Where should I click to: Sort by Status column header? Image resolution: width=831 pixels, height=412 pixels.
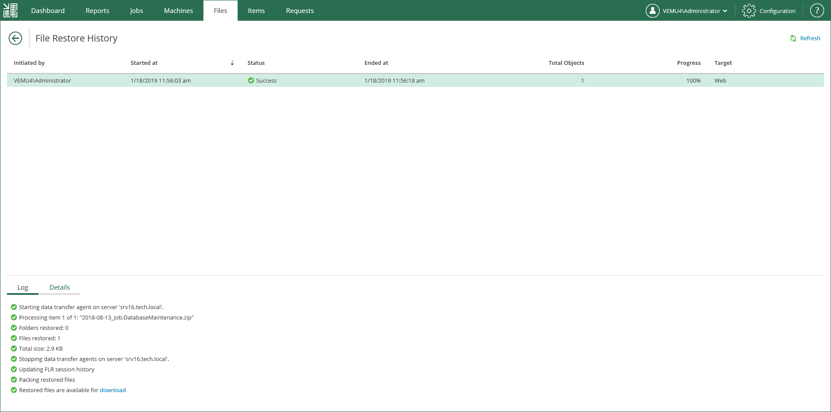pos(256,63)
